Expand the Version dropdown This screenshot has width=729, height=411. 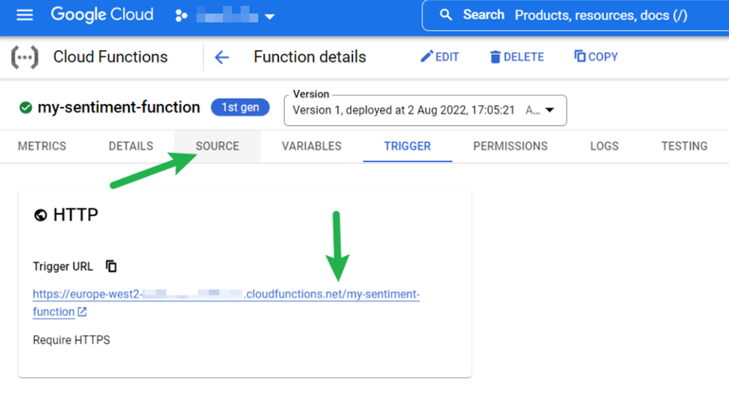[550, 110]
